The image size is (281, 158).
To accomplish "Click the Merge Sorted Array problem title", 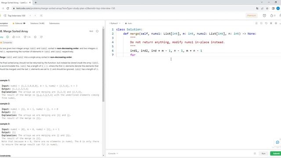I will [x=14, y=31].
